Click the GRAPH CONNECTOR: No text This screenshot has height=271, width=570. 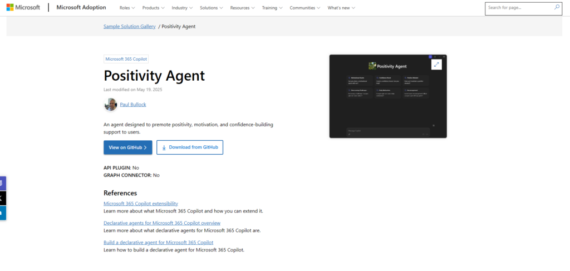point(131,175)
